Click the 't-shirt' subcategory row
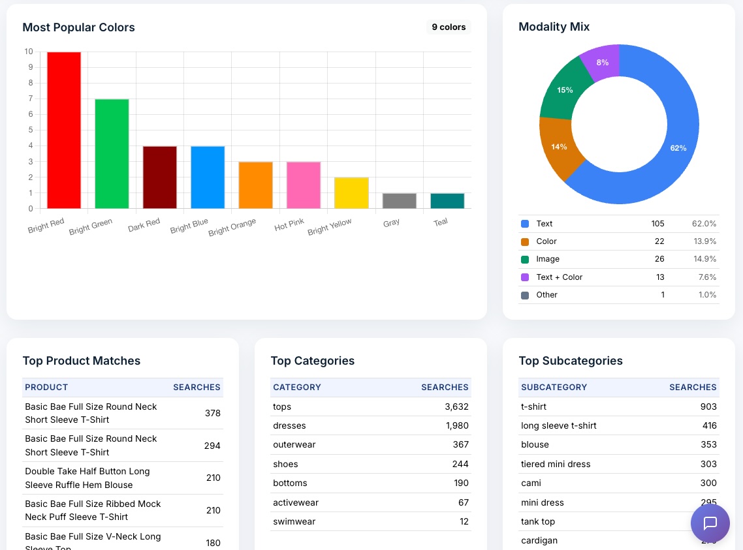The image size is (743, 550). 619,406
